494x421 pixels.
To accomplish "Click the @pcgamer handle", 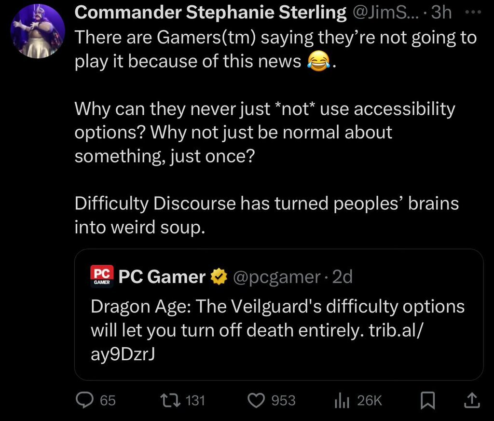I will pos(277,277).
